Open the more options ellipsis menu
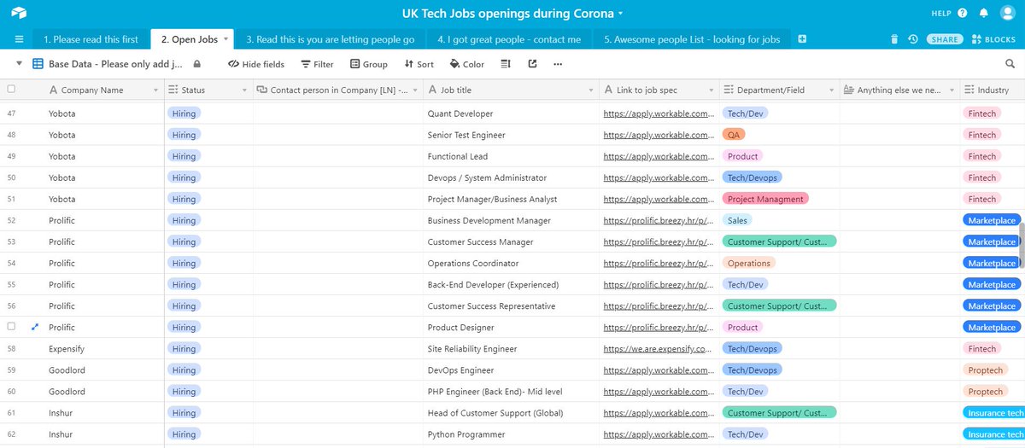This screenshot has width=1025, height=448. (x=558, y=64)
